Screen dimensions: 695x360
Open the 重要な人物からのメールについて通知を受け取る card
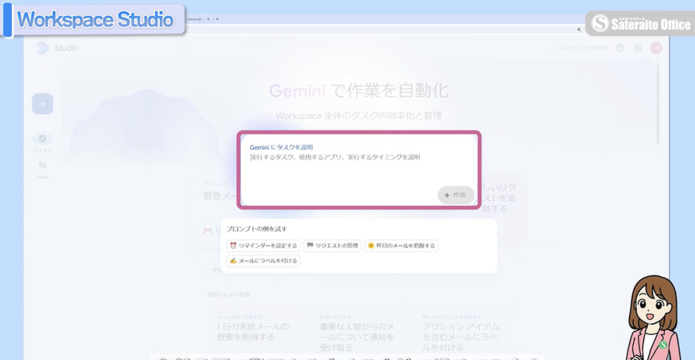tap(358, 334)
